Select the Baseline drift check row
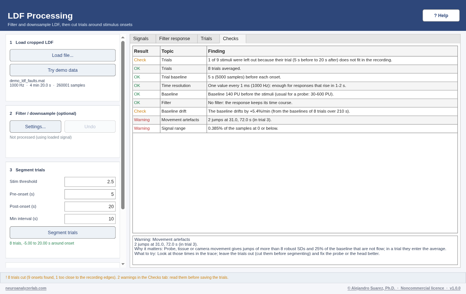The width and height of the screenshot is (466, 294). coord(295,112)
